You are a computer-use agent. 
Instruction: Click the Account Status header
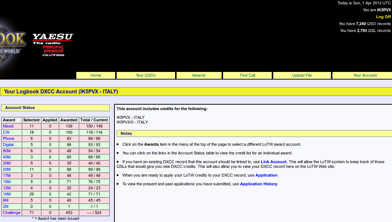56,108
